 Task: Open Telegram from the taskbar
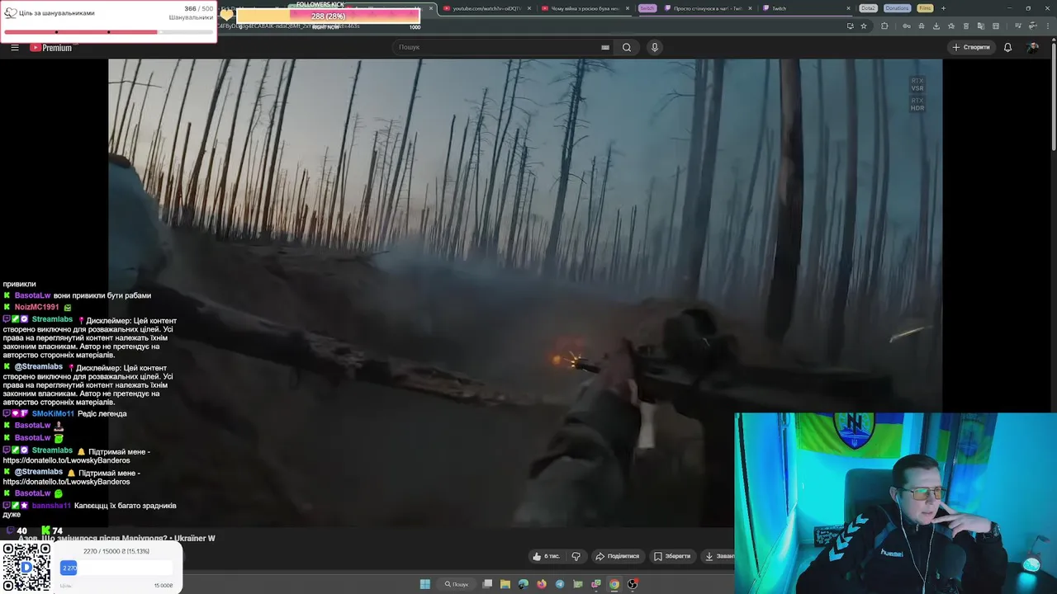point(560,584)
